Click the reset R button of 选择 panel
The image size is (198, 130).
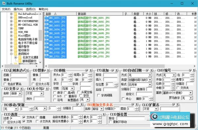104,114
